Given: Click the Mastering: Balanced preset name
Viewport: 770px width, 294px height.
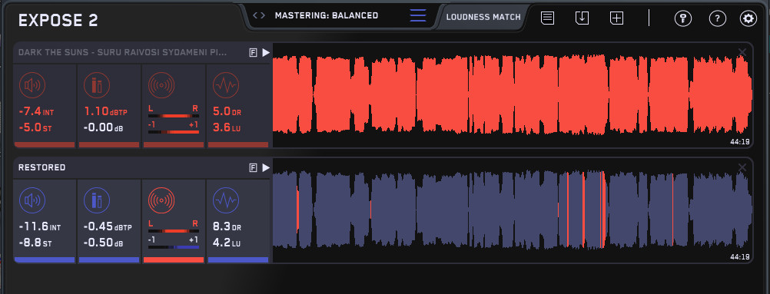Looking at the screenshot, I should coord(327,15).
